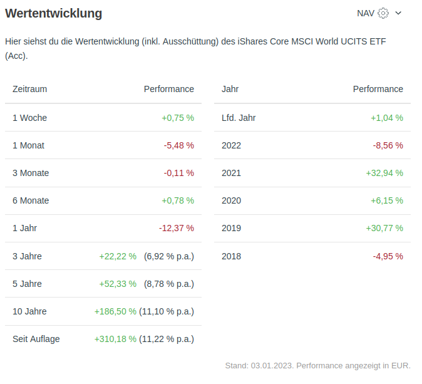Click the 5 Jahre annualized value 8,78 % p.a.

(x=168, y=284)
